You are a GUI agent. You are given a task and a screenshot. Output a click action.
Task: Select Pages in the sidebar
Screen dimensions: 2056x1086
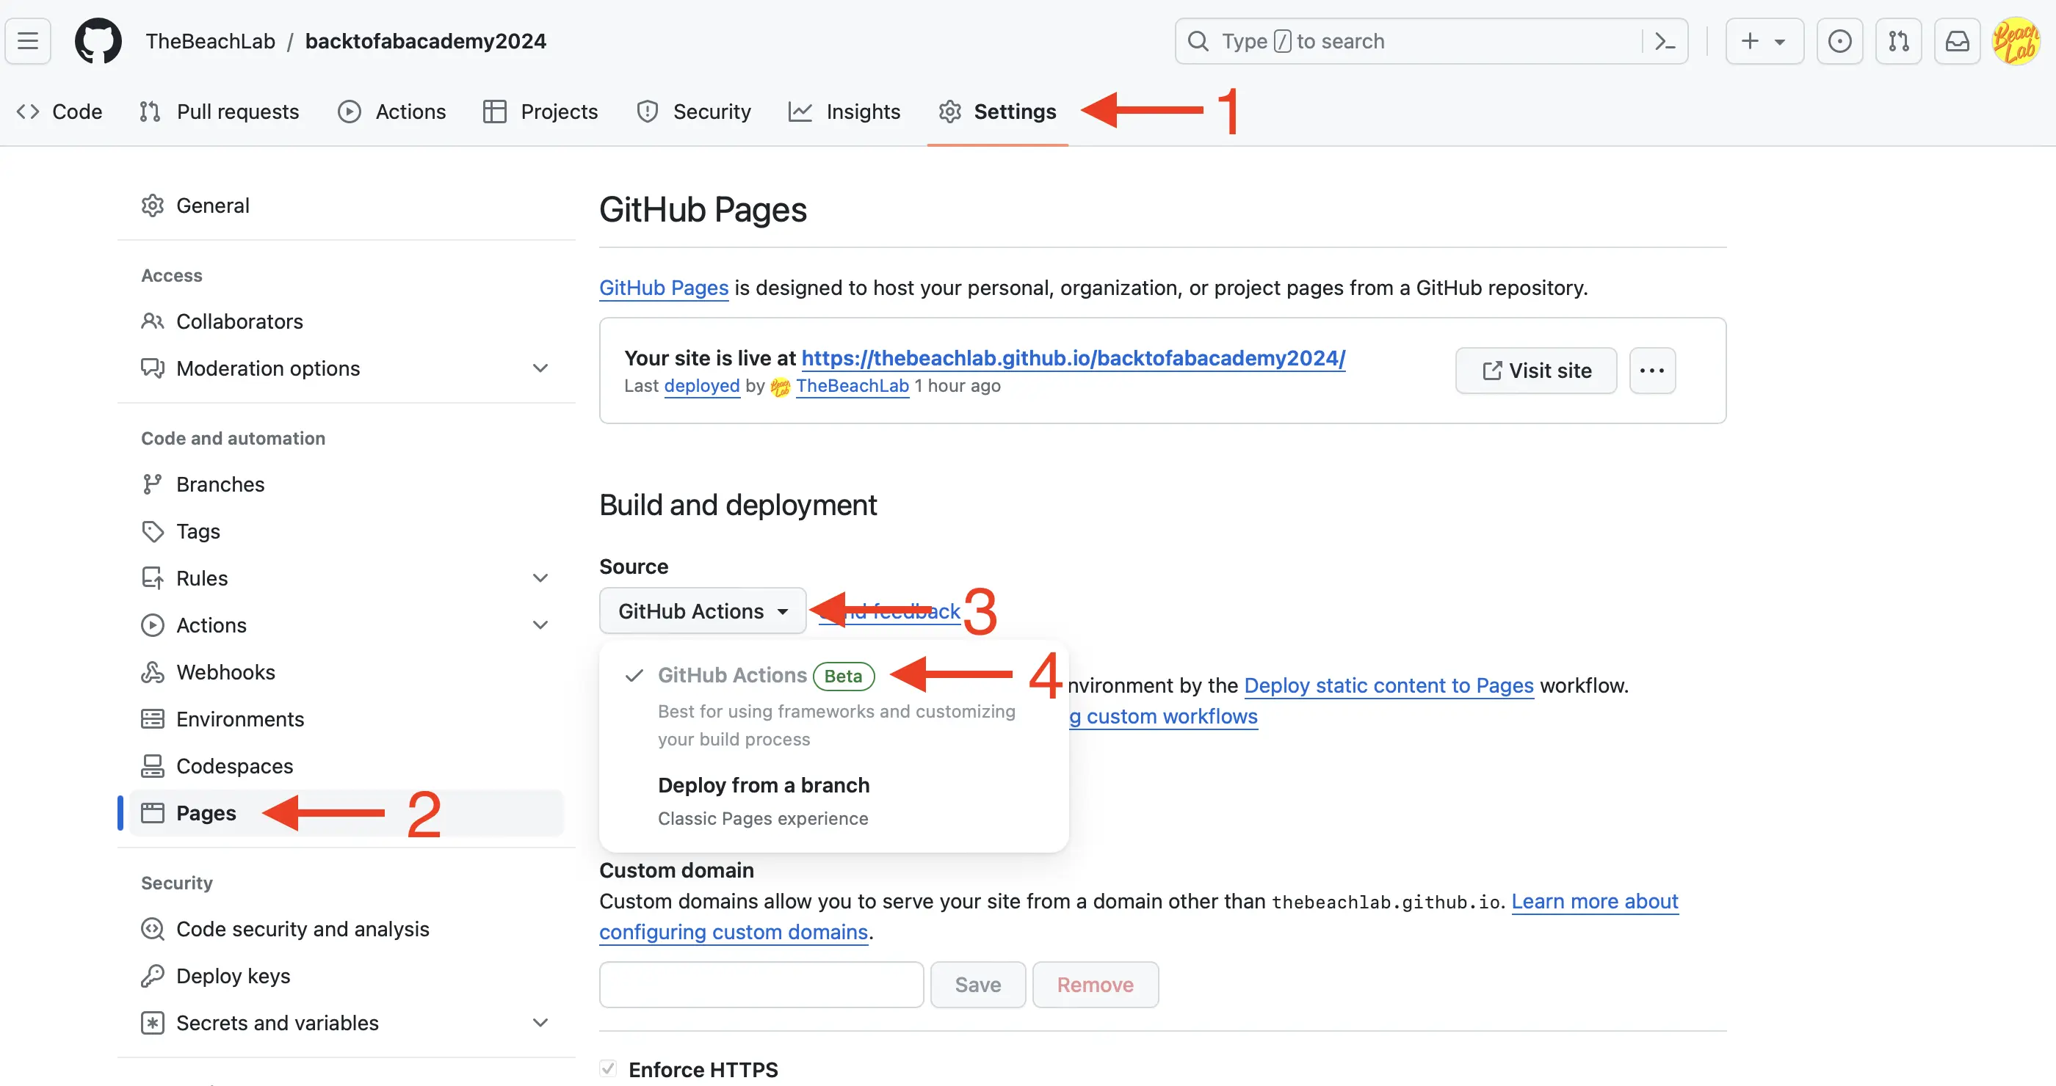[347, 813]
